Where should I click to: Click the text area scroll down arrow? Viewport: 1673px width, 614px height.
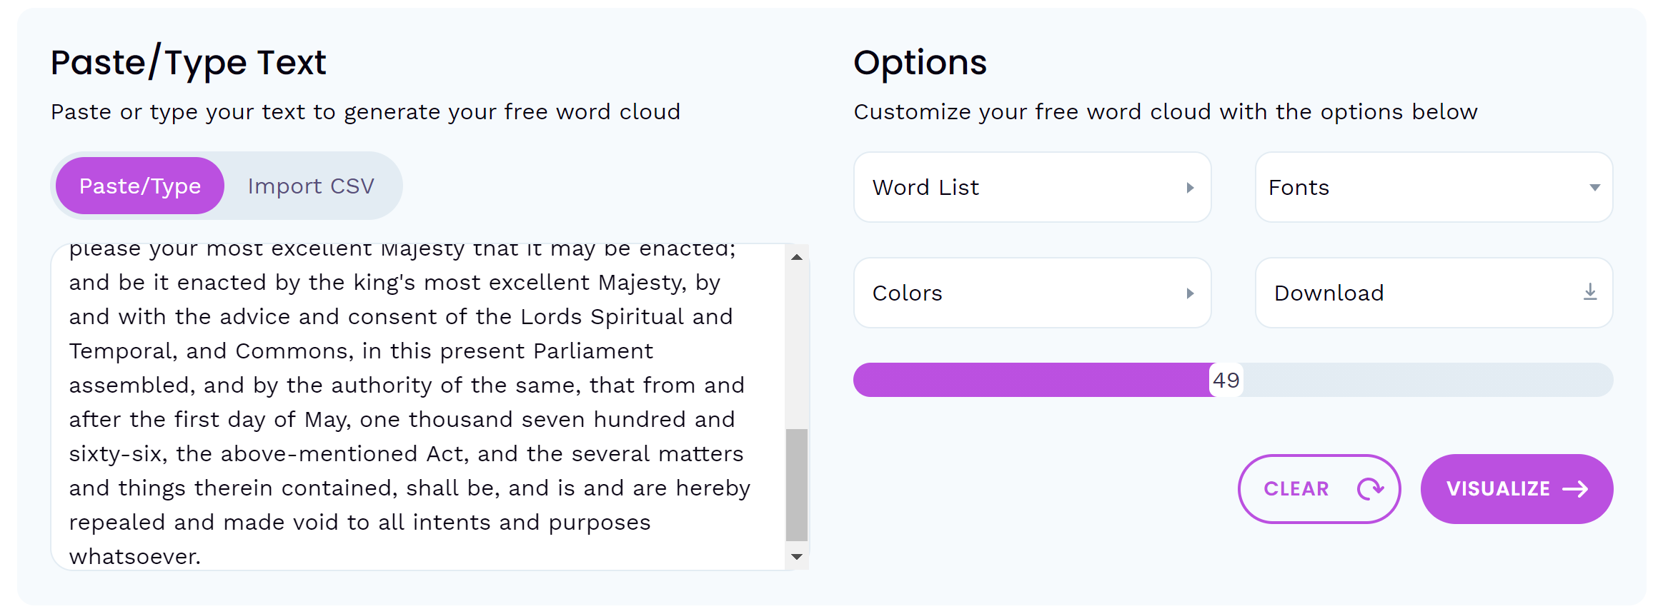click(x=797, y=557)
